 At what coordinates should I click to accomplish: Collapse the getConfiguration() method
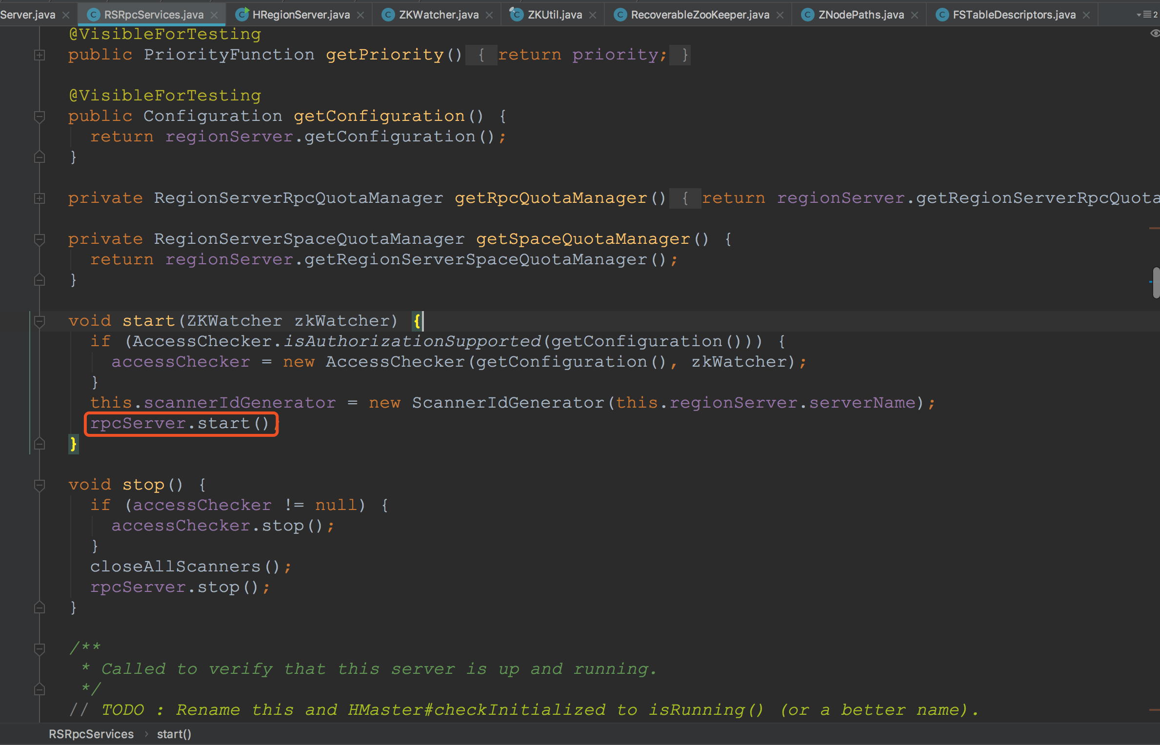click(x=40, y=117)
